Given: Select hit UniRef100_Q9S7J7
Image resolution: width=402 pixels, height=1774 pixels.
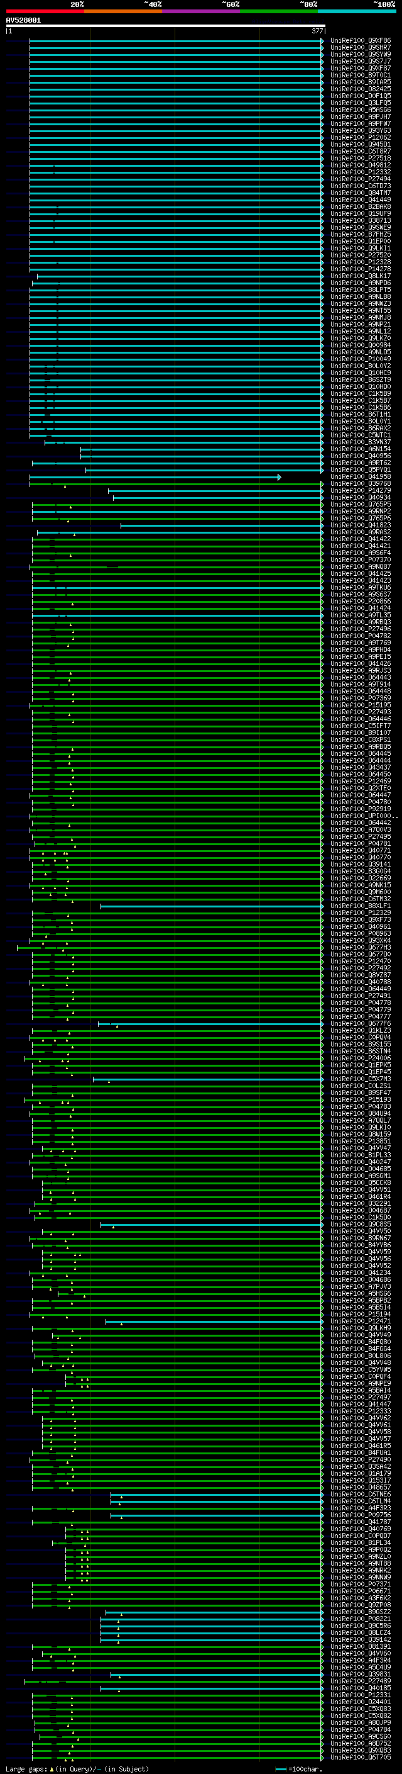Looking at the screenshot, I should pos(360,61).
